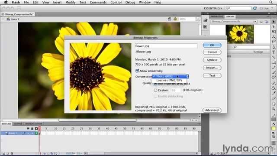Switch to the OUTPUT tab

coord(18,123)
